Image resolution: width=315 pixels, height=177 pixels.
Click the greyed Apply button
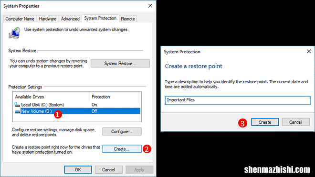(139, 169)
